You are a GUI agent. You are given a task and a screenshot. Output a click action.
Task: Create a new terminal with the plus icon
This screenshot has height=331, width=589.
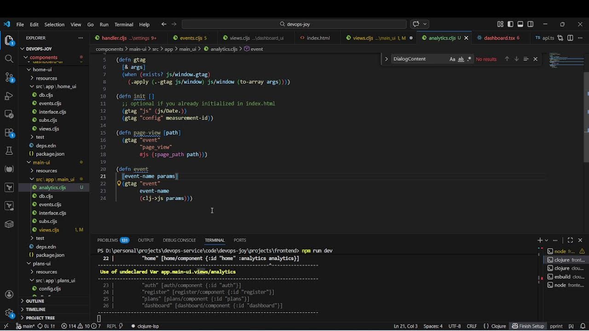click(540, 240)
